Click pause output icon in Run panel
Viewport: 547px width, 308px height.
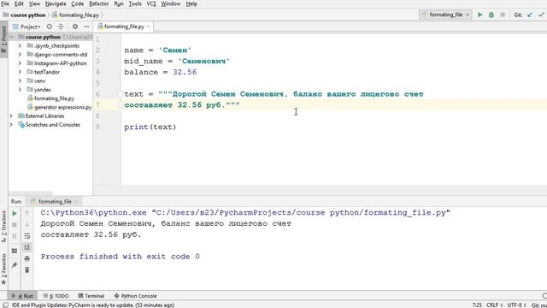click(15, 236)
